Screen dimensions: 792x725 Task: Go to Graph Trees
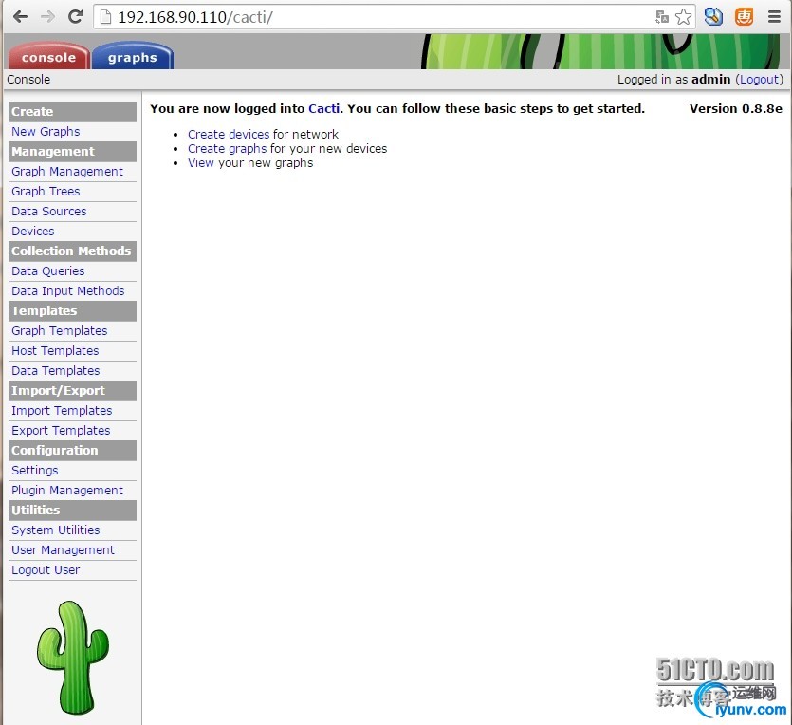pos(46,191)
